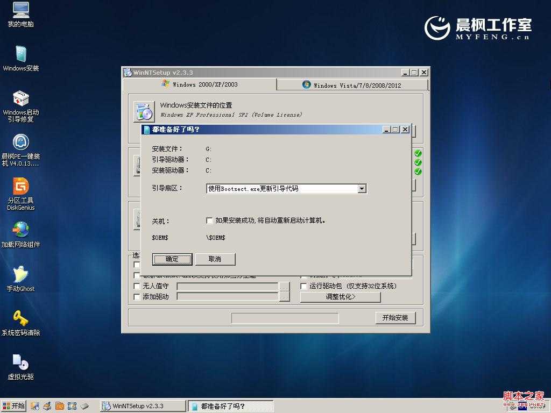Launch 手动Ghost from the desktop
The width and height of the screenshot is (551, 413).
[20, 277]
